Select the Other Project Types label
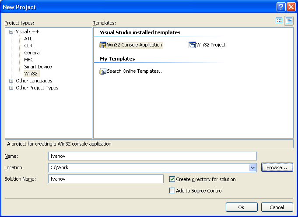The image size is (298, 217). 37,88
